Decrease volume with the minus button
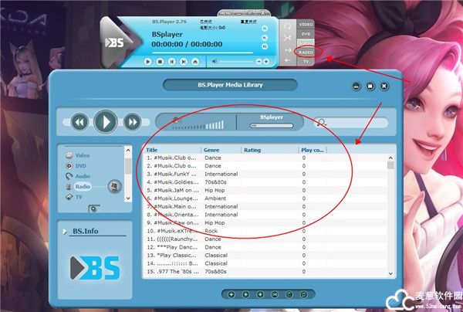 tap(259, 62)
